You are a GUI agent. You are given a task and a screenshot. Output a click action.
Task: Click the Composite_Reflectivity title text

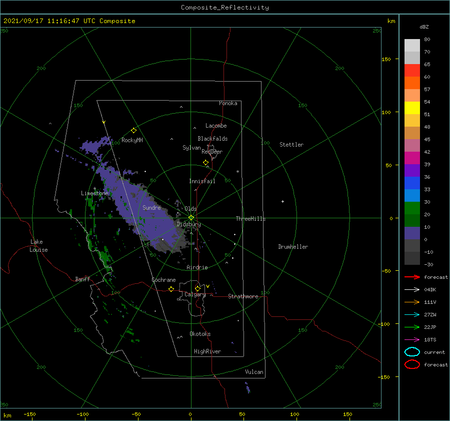pyautogui.click(x=224, y=8)
